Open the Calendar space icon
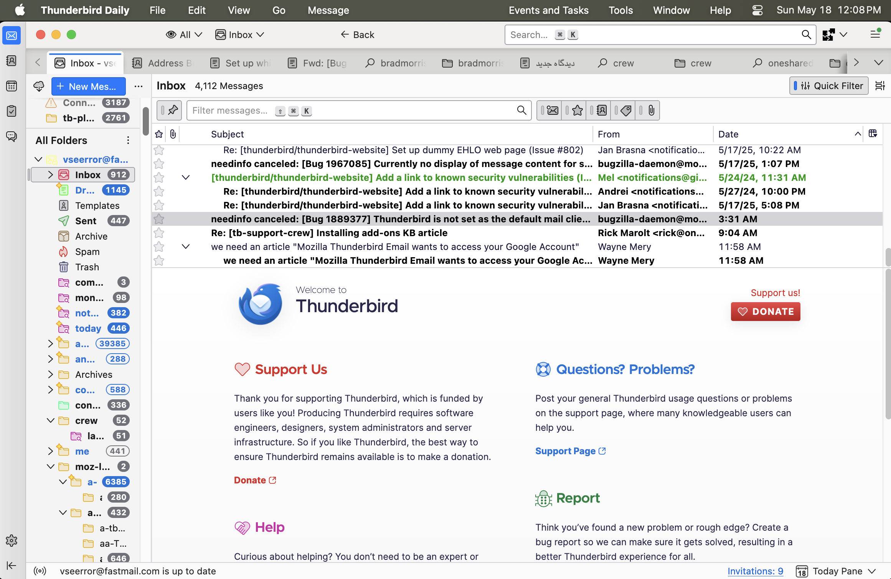Image resolution: width=891 pixels, height=579 pixels. pyautogui.click(x=12, y=86)
